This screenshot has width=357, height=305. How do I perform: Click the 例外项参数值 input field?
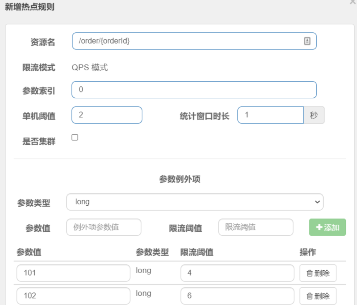[103, 227]
